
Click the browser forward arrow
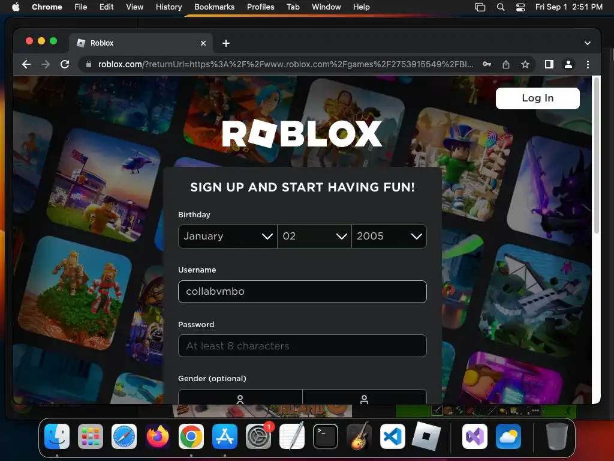pos(46,64)
